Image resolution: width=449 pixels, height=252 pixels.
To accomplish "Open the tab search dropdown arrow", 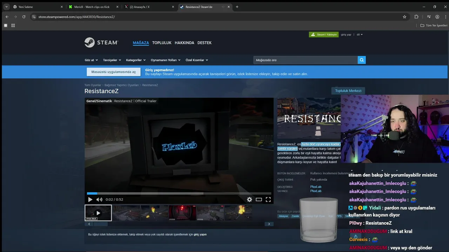I will [6, 7].
